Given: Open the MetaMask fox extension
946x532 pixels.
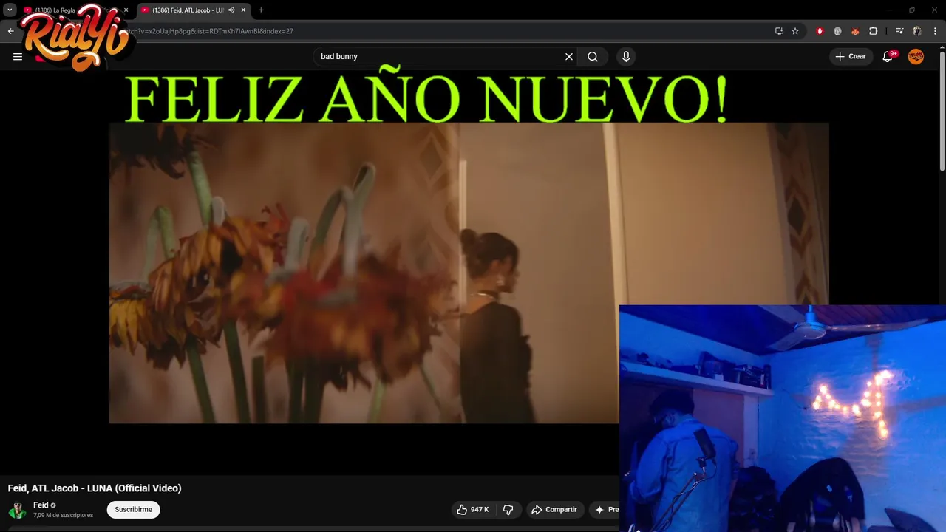Looking at the screenshot, I should tap(855, 31).
